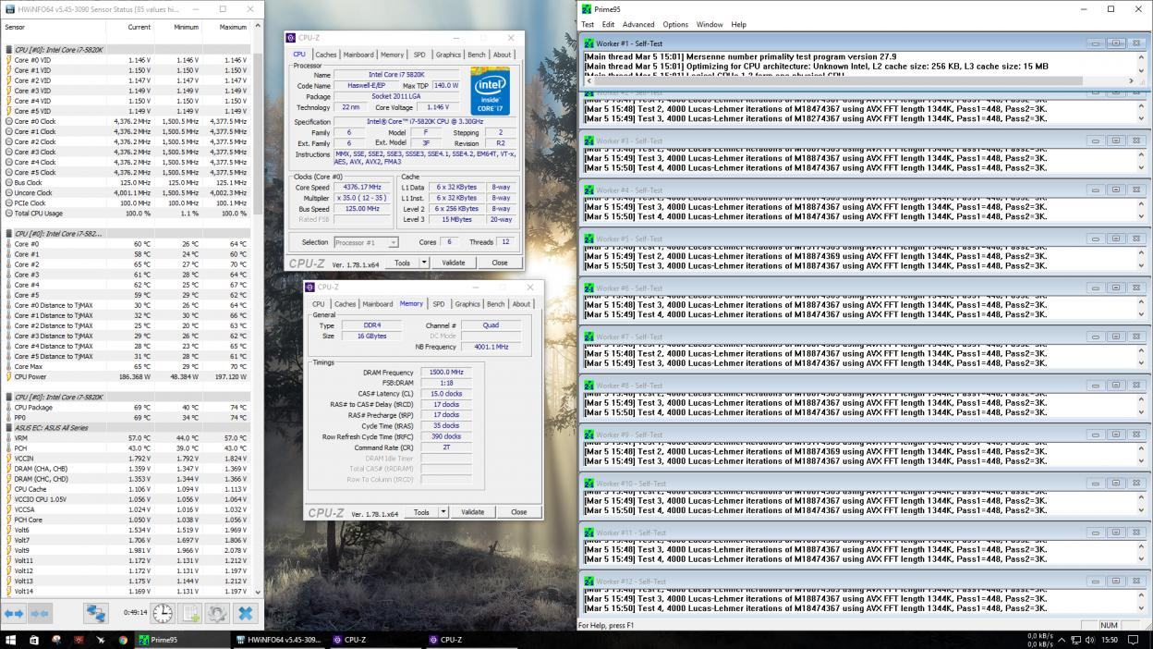Switch to CPU tab in lower CPU-Z window
Screen dimensions: 1153x649
[x=319, y=304]
